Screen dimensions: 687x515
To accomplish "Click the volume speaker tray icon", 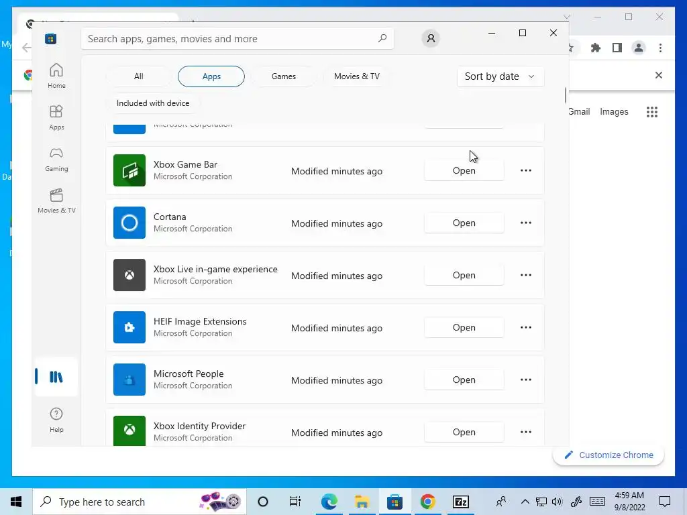I will [557, 502].
